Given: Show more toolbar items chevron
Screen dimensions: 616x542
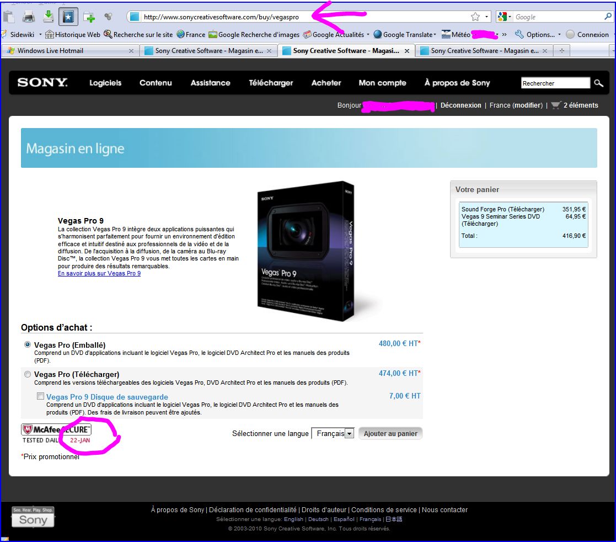Looking at the screenshot, I should (x=505, y=35).
